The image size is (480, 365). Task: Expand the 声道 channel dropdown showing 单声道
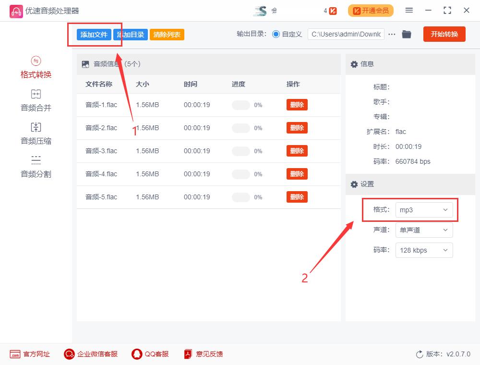[x=423, y=230]
